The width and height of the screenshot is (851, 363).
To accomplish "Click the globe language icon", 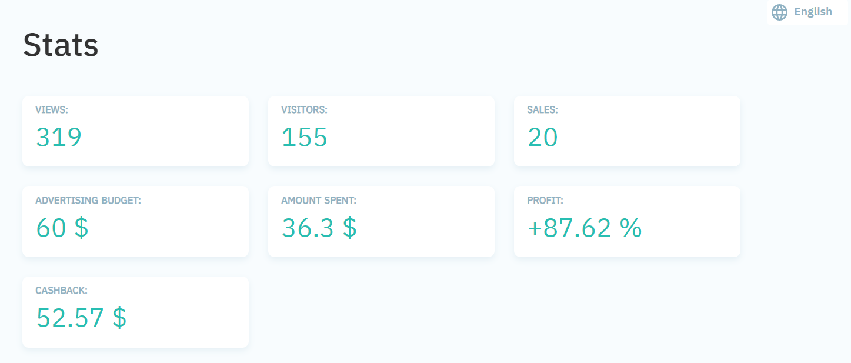I will 779,12.
